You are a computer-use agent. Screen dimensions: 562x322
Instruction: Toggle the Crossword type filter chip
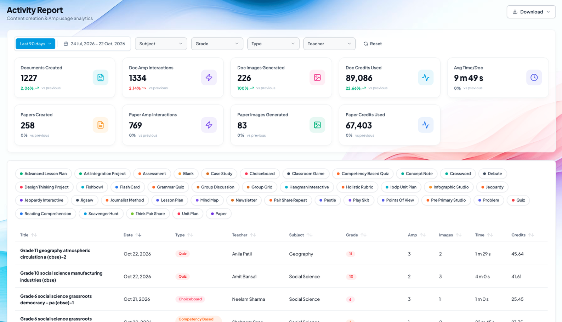pos(458,174)
